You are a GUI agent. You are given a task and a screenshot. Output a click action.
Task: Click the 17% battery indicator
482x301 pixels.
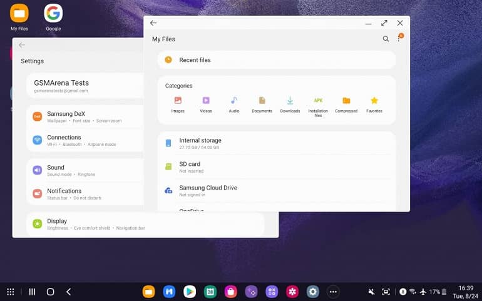[x=438, y=292]
